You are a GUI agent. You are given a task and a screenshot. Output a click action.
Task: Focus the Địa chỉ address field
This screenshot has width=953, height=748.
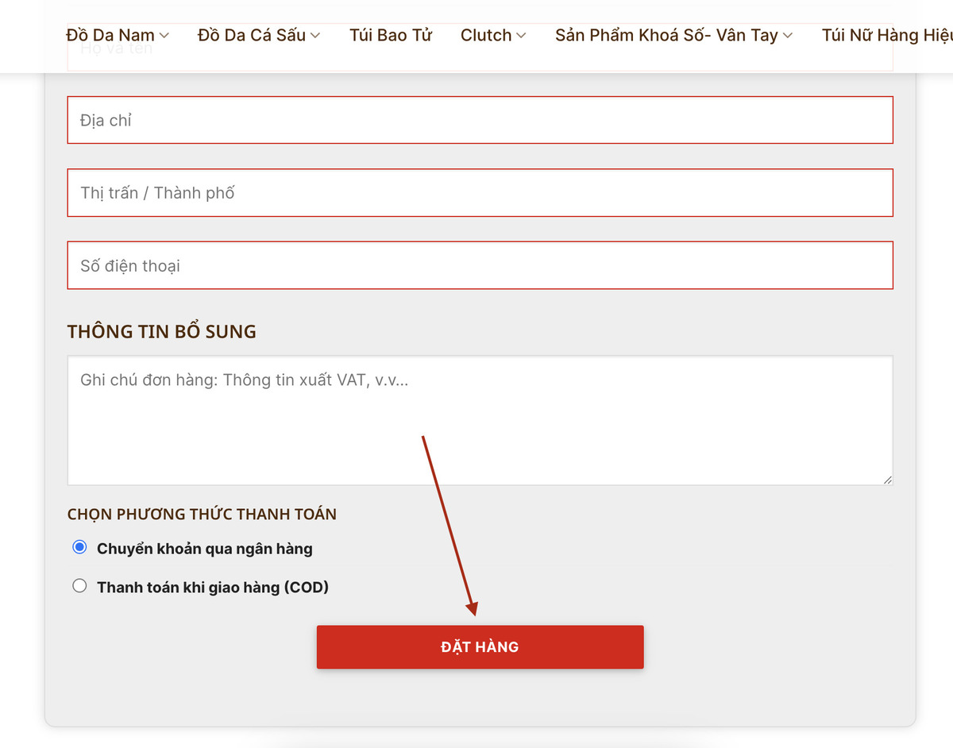[480, 120]
